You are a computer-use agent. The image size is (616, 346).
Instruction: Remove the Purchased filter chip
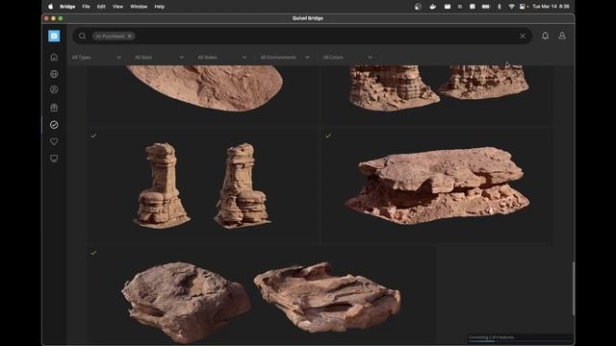[x=130, y=36]
